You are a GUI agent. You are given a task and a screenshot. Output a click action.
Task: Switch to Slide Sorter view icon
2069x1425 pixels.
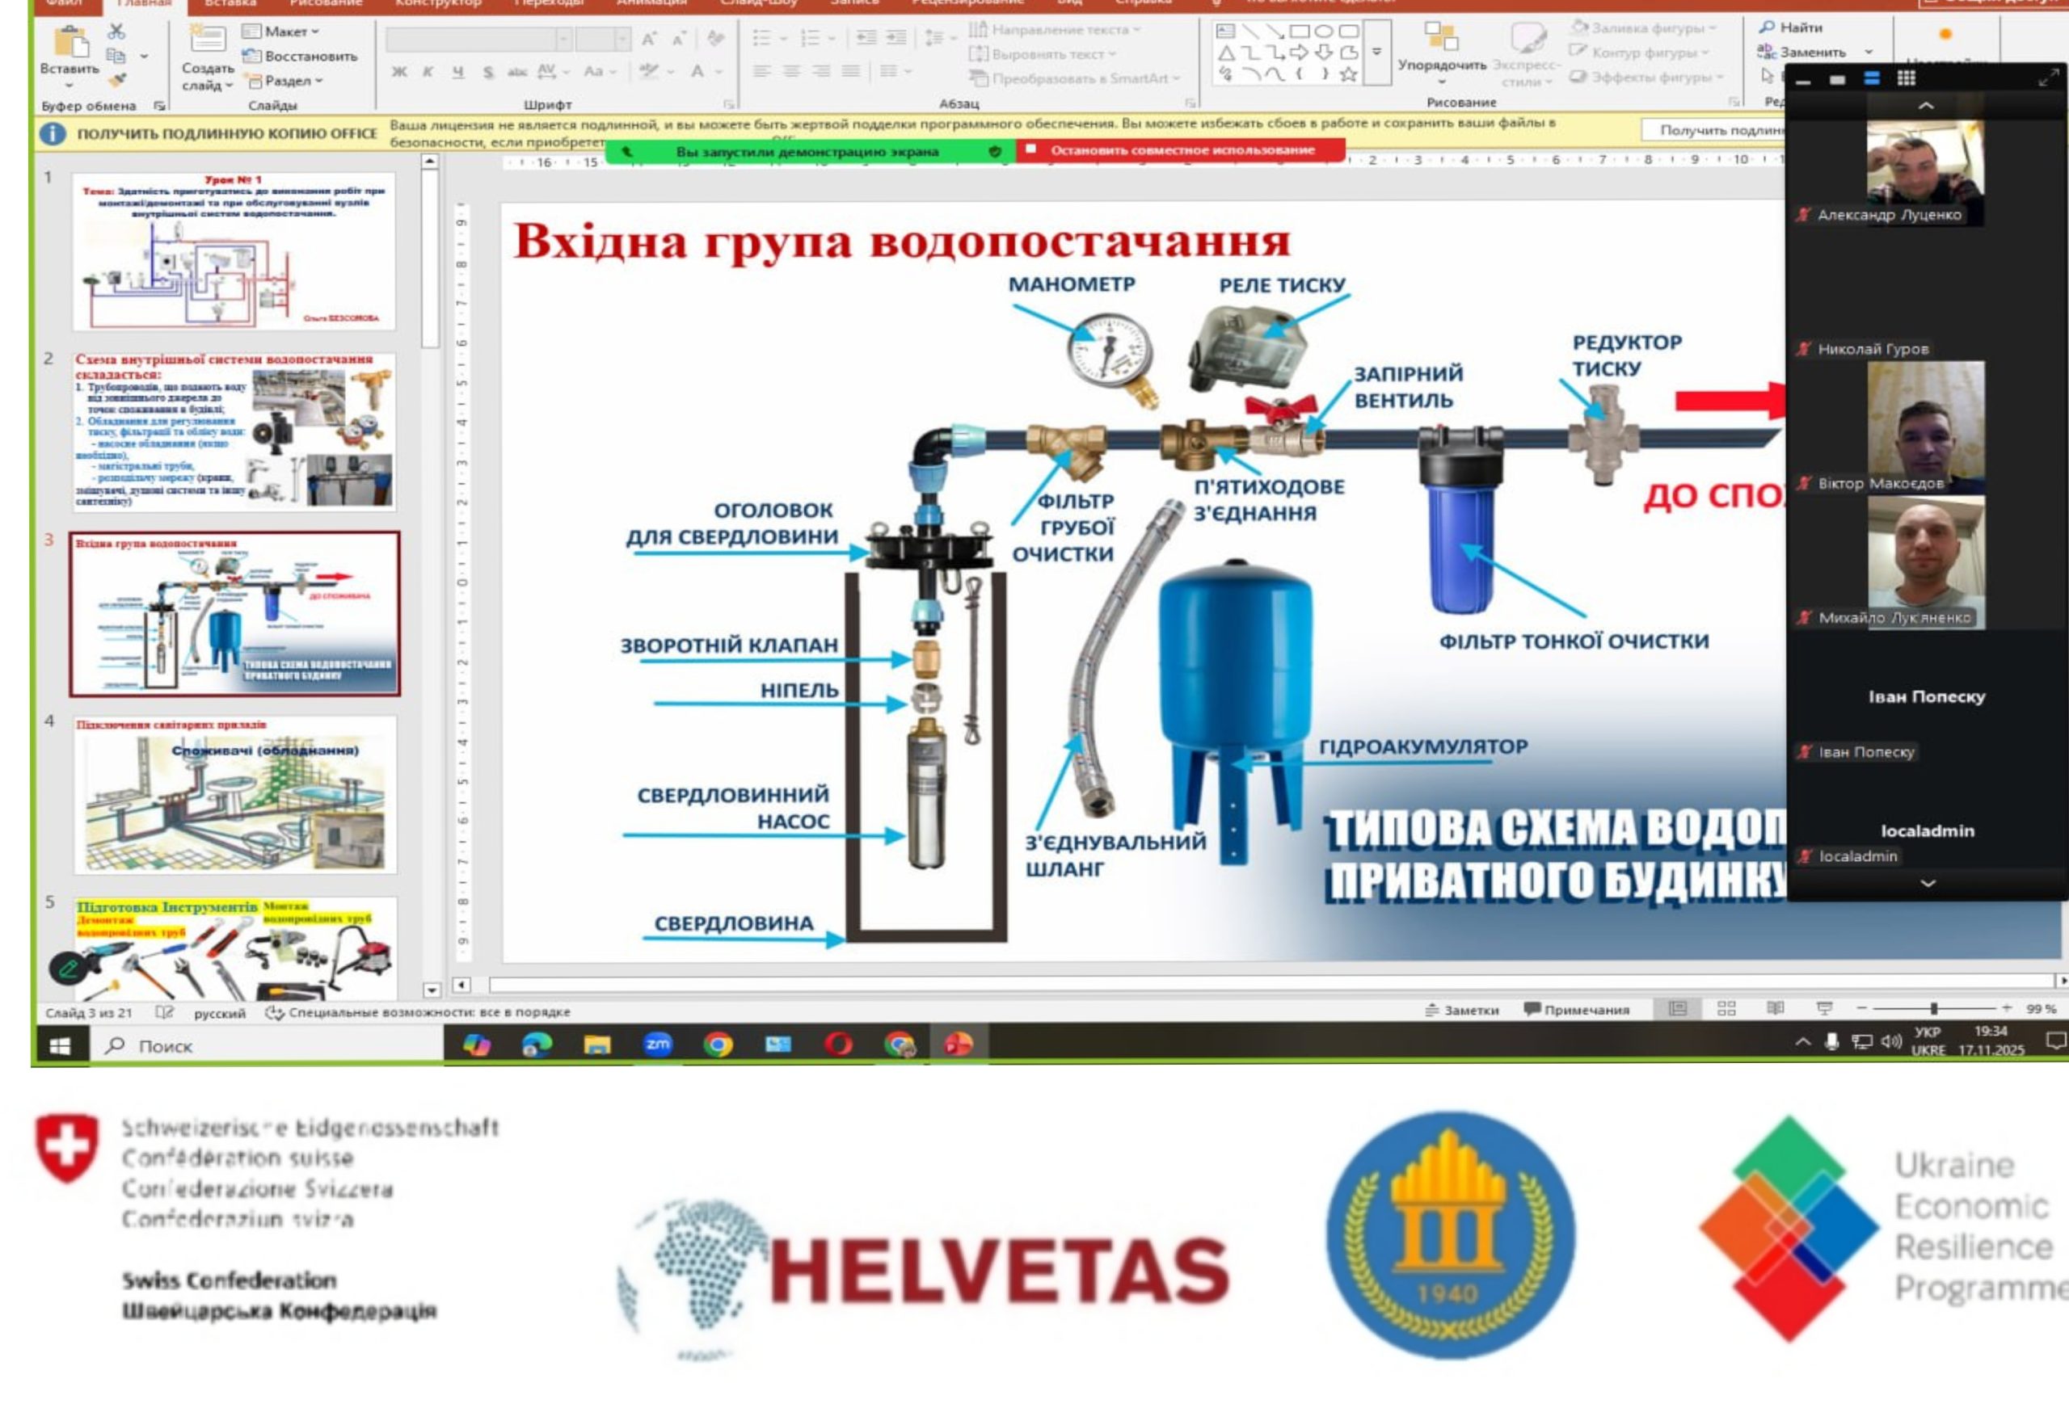(x=1726, y=1008)
